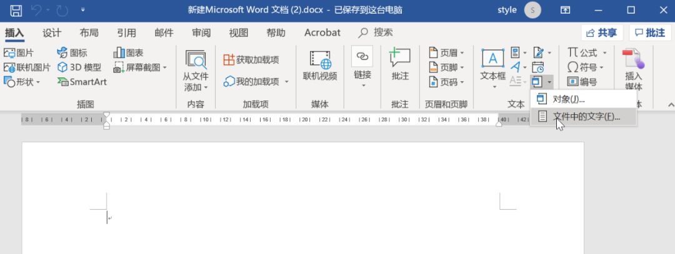Click the 搜索 search box
Screen dimensions: 675x254
pos(376,32)
